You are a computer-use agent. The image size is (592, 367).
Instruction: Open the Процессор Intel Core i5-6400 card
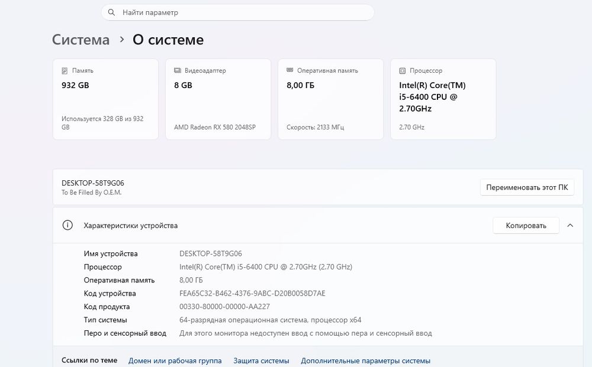pos(443,99)
